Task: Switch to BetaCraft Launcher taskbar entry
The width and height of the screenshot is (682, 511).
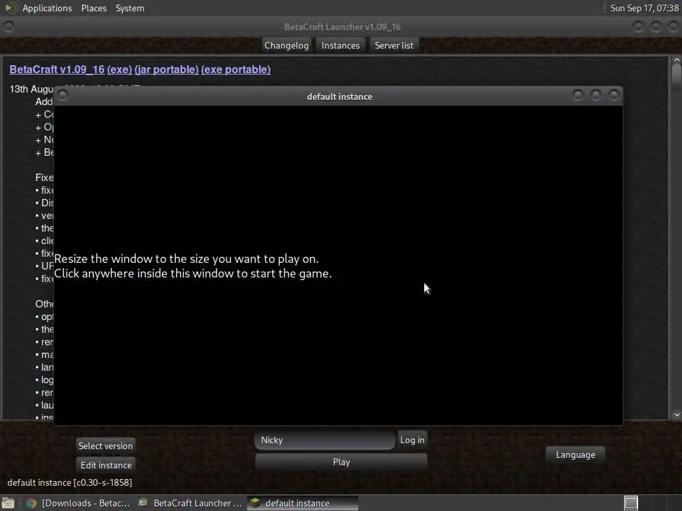Action: (190, 503)
